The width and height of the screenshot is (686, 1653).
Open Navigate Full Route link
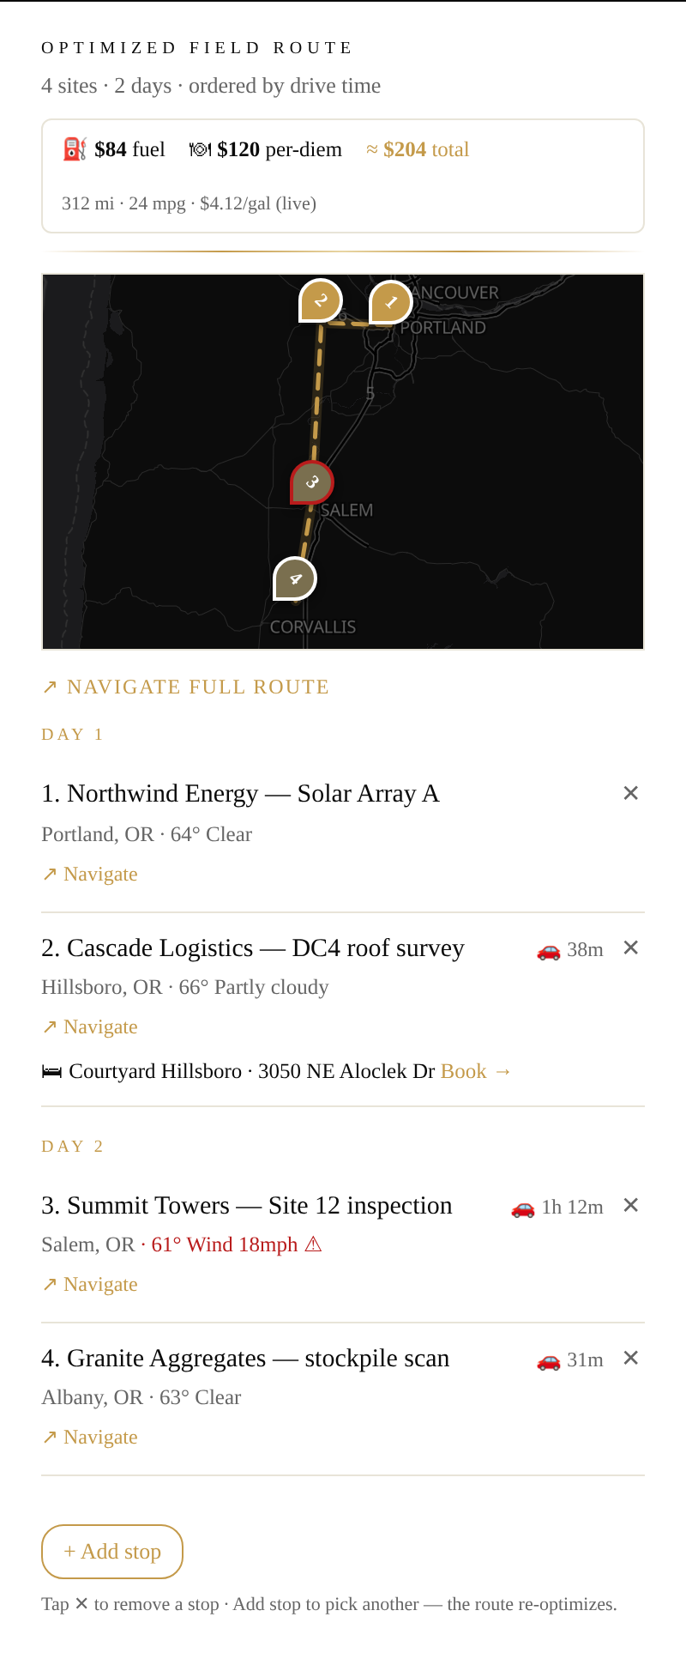click(185, 687)
